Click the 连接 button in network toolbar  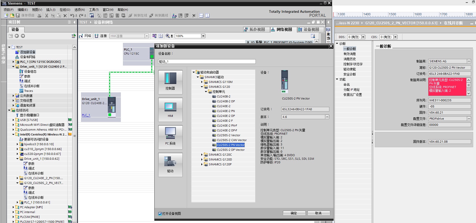pos(101,36)
